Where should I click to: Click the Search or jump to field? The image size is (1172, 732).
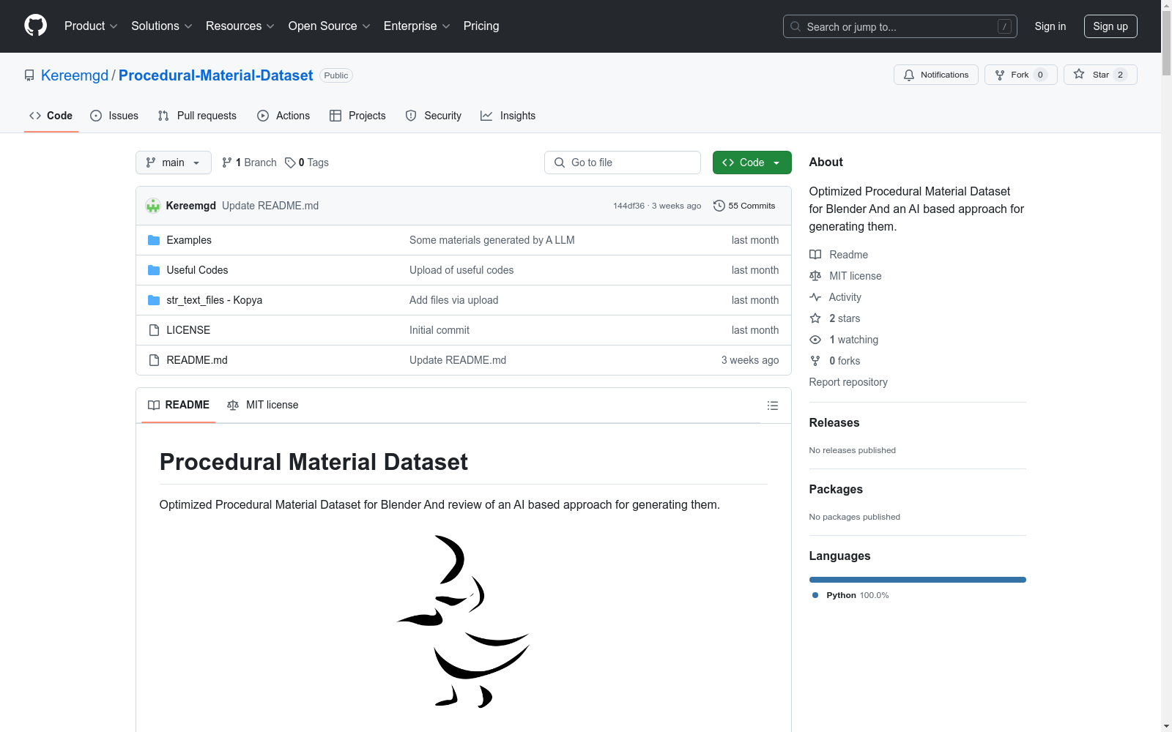pos(900,26)
